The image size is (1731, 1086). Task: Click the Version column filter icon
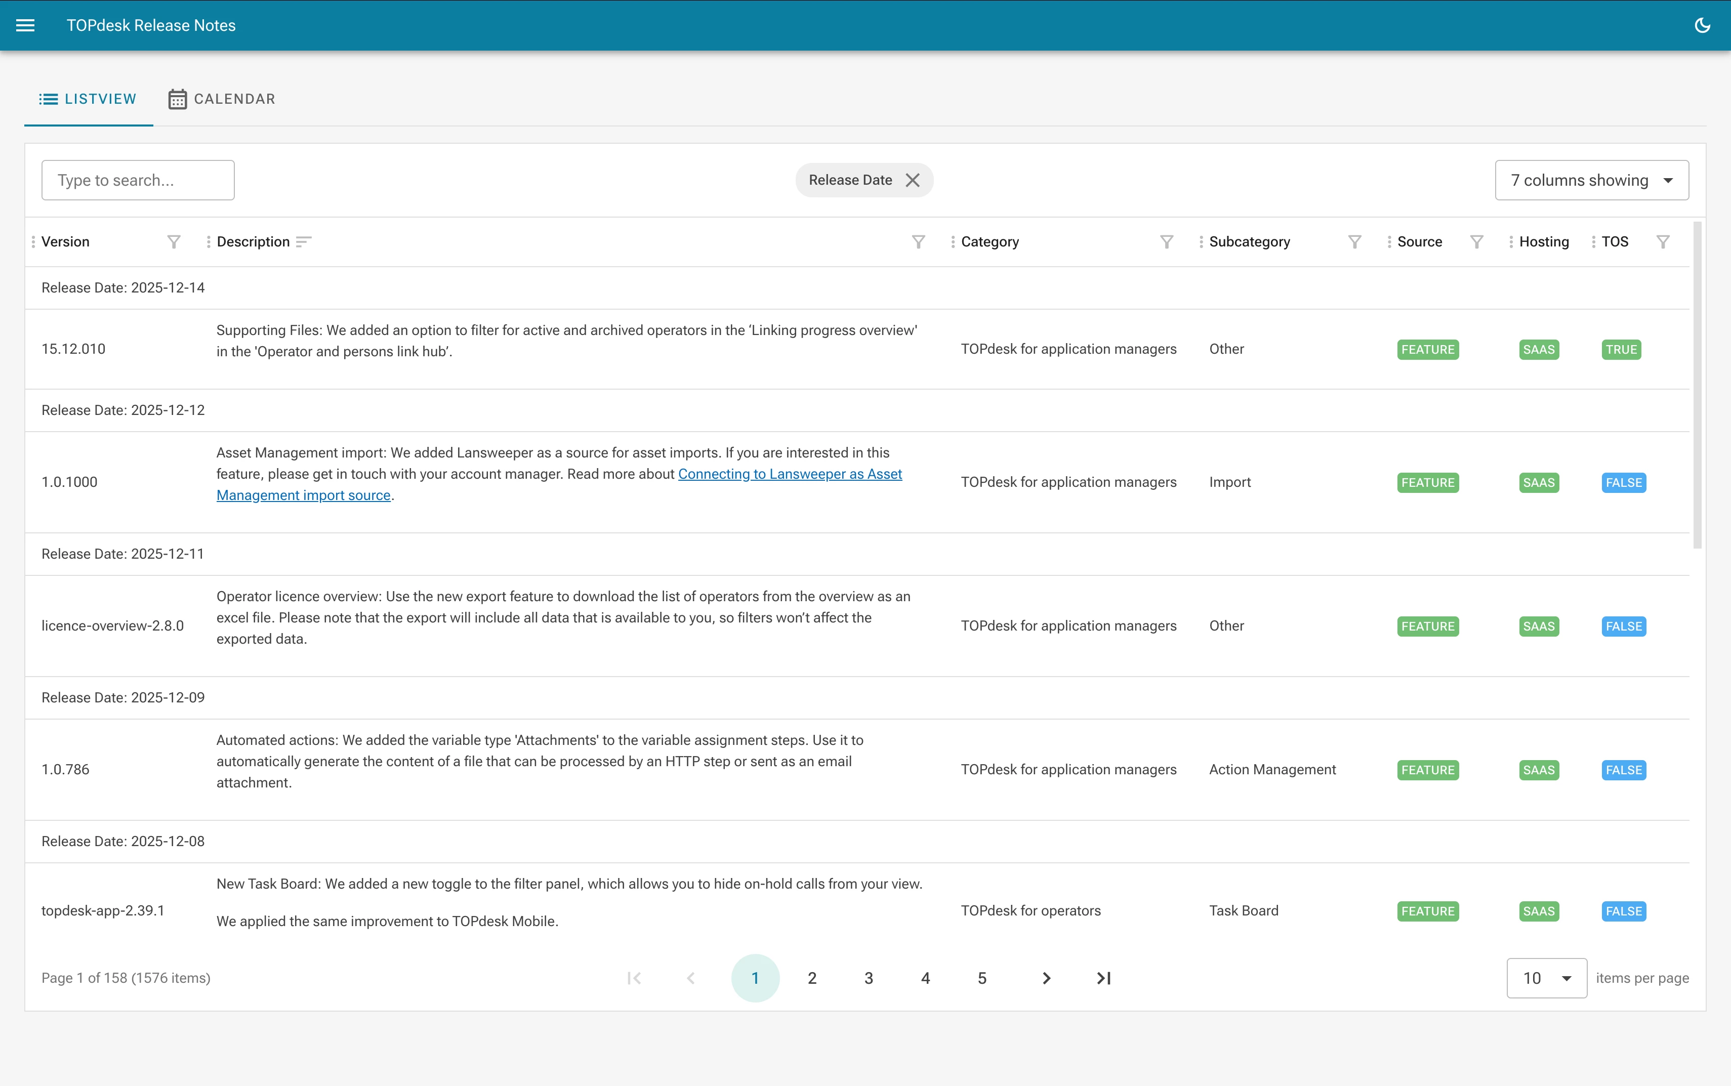pyautogui.click(x=174, y=242)
